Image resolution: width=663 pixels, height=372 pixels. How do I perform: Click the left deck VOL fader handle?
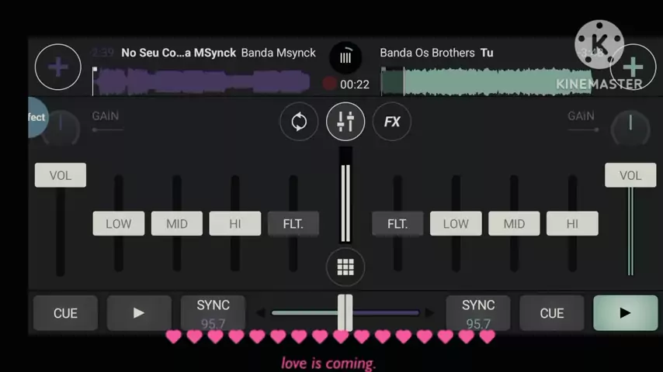61,175
